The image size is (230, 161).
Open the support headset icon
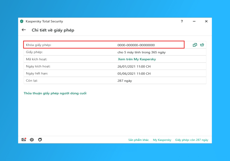[40, 140]
